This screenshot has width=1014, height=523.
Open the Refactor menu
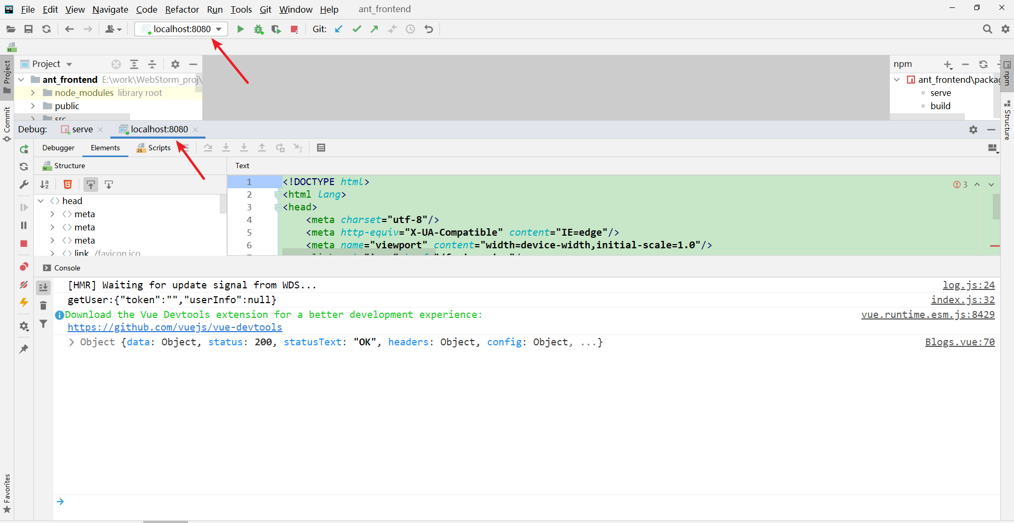point(182,9)
